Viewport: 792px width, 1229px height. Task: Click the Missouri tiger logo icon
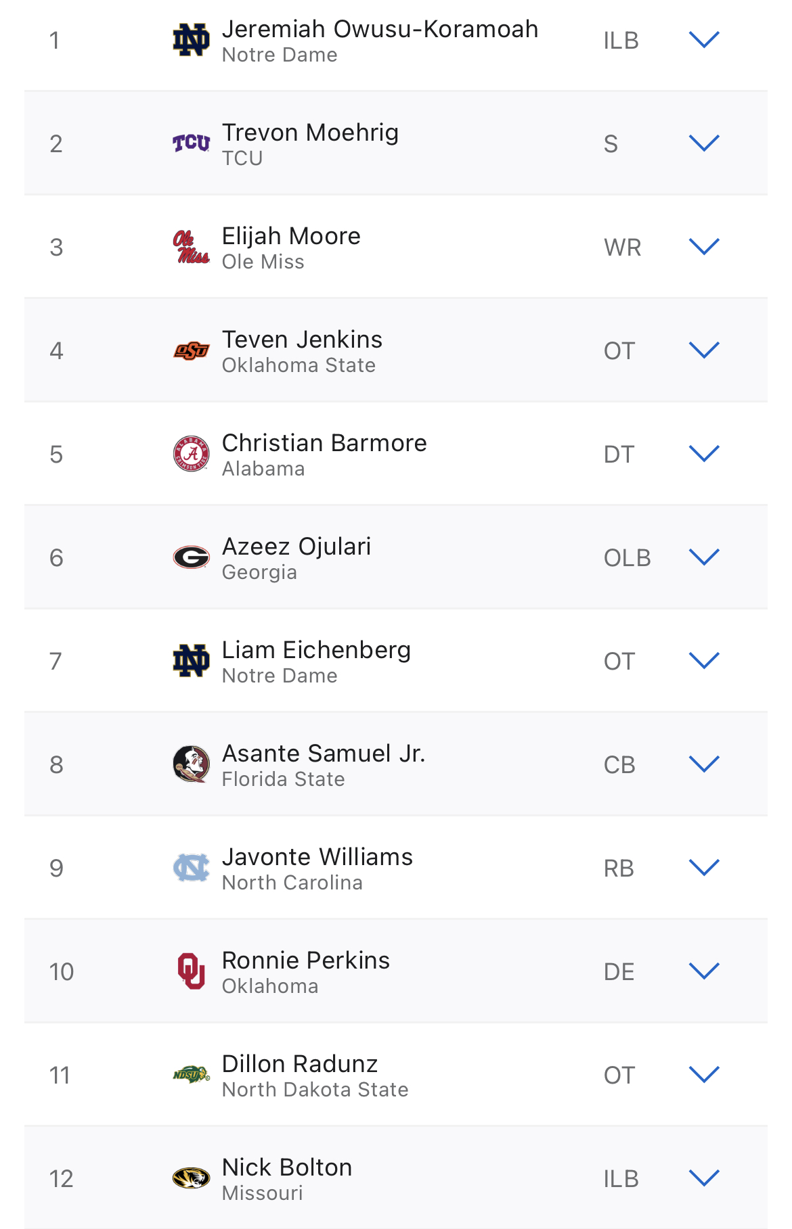[191, 1178]
